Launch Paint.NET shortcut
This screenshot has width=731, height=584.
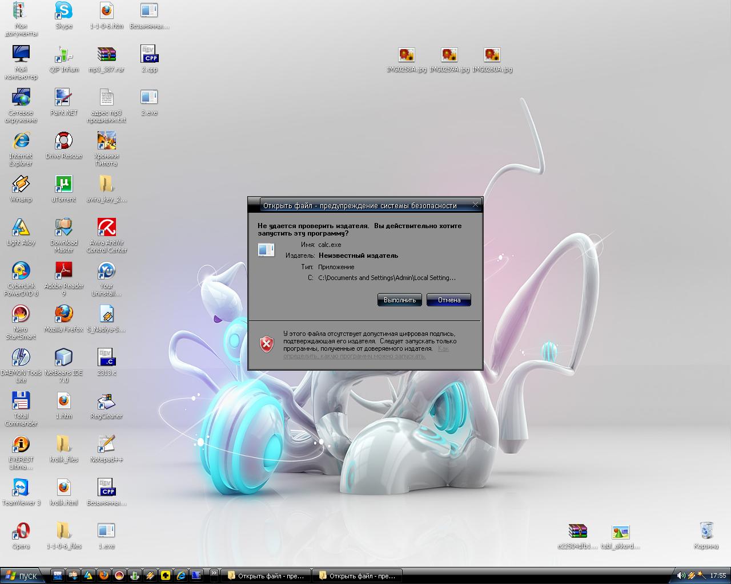pyautogui.click(x=64, y=103)
